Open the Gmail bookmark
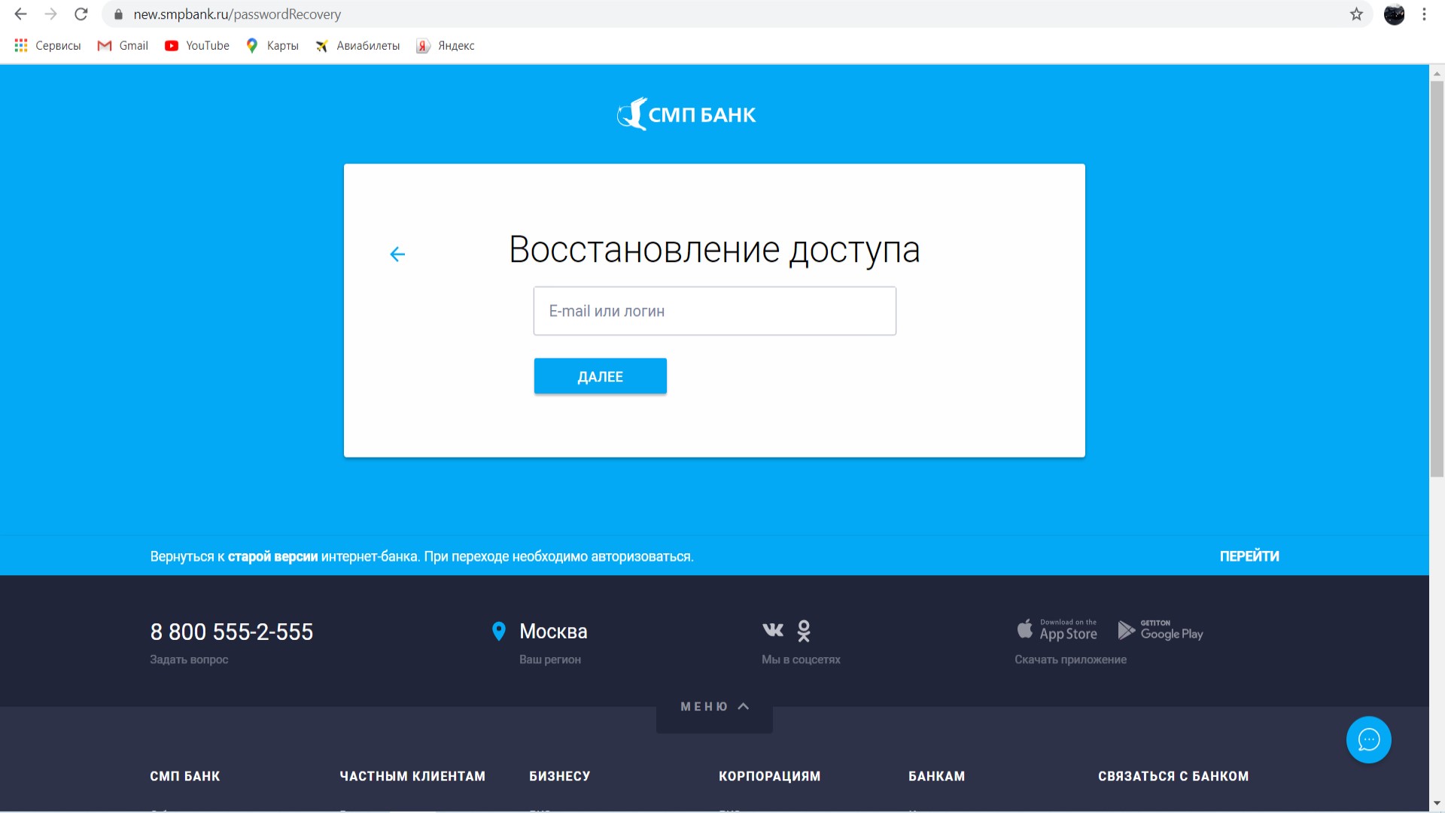The image size is (1445, 813). (x=123, y=46)
